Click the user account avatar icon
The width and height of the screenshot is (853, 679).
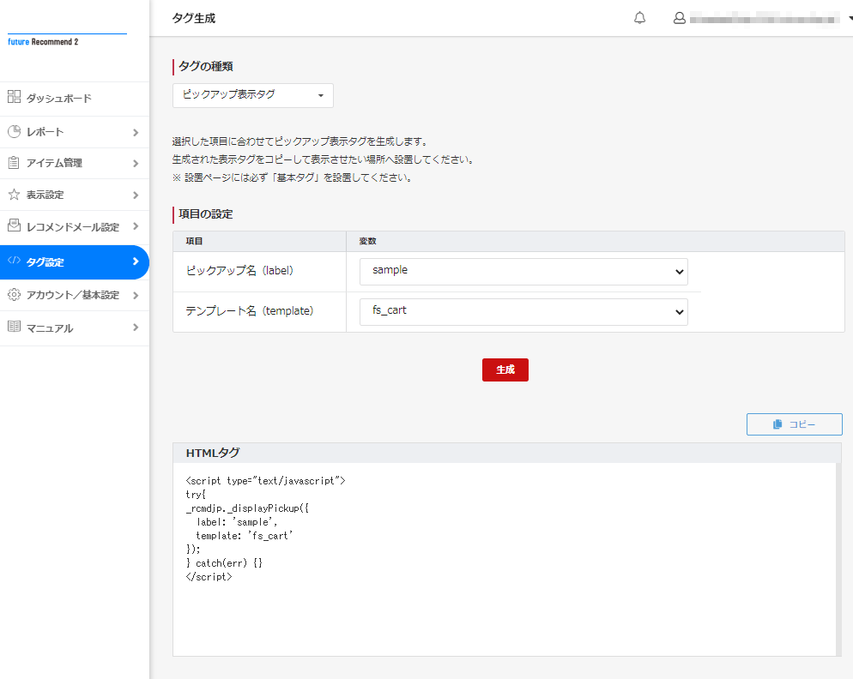click(x=680, y=18)
